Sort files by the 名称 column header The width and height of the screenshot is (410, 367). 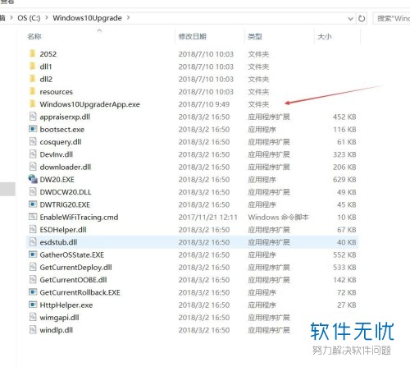click(x=34, y=36)
